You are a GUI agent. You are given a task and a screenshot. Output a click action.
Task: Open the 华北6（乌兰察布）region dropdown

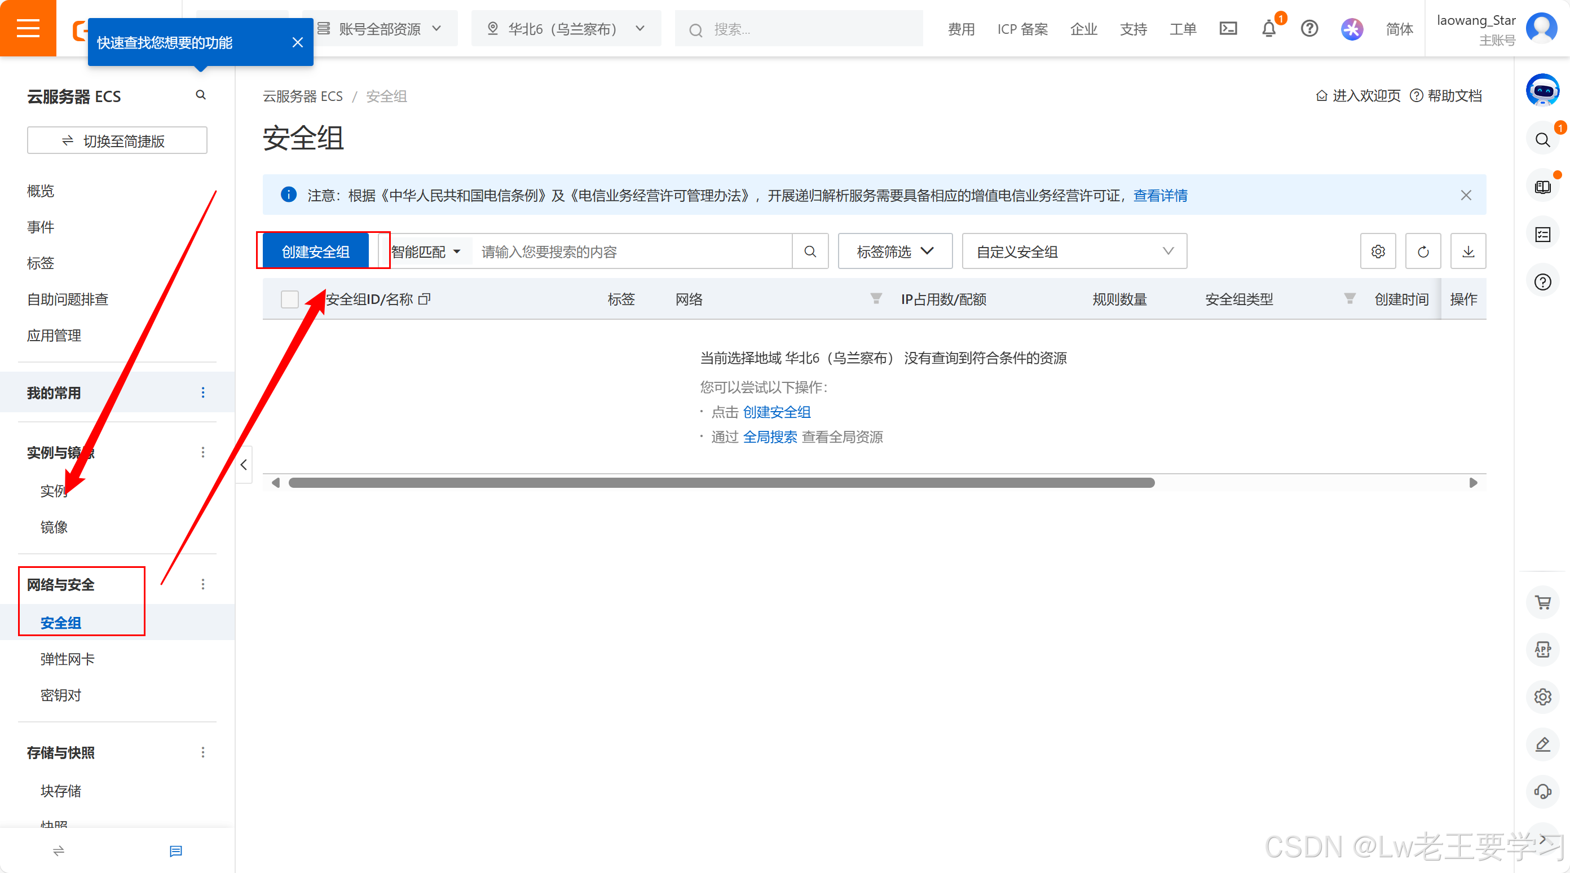click(x=566, y=29)
